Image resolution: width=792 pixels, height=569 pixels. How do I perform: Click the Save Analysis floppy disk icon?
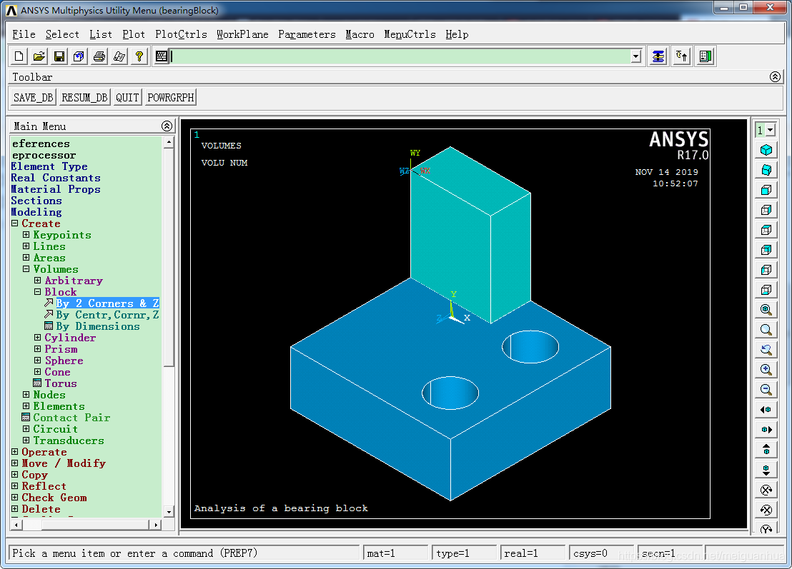59,56
